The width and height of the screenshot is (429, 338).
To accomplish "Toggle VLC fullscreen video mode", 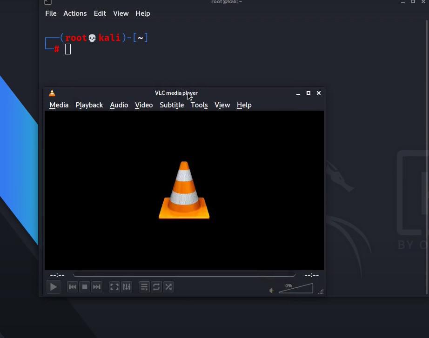I will (114, 287).
